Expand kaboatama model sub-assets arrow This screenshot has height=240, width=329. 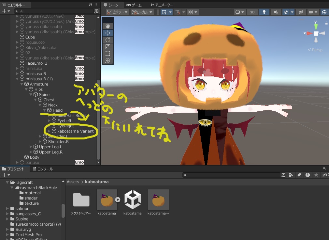coord(118,200)
